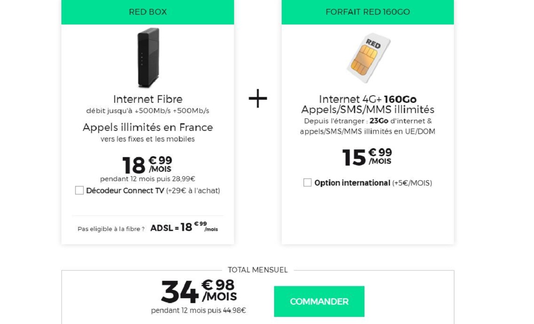
Task: Select the RED BOX header banner
Action: coord(148,12)
